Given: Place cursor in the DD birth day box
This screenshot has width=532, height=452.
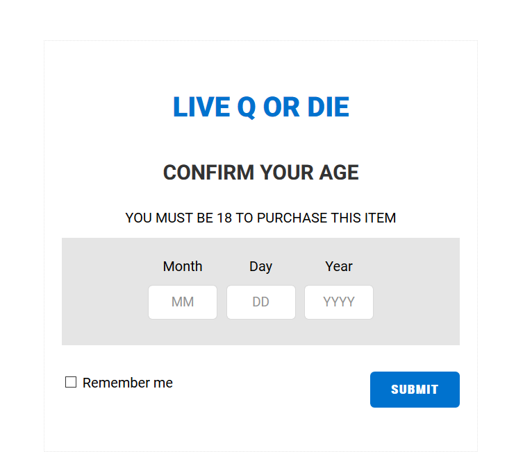Looking at the screenshot, I should [x=261, y=302].
